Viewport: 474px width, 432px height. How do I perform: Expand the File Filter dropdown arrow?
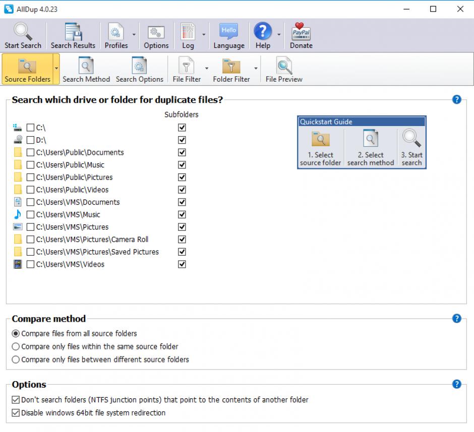tap(207, 69)
